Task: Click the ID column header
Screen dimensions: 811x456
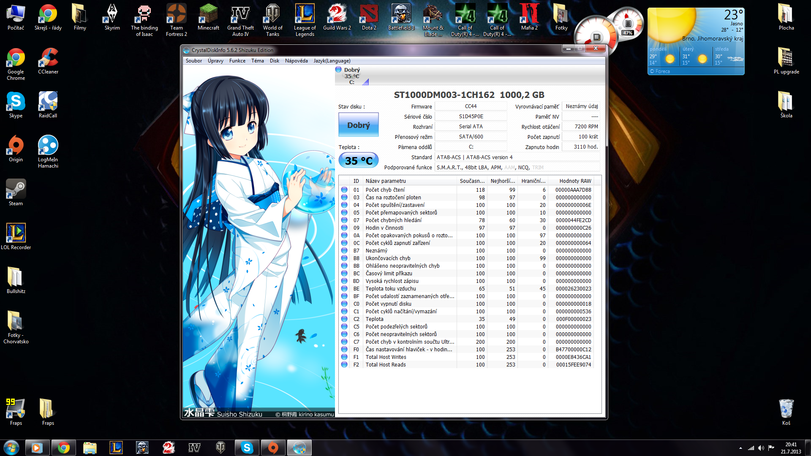Action: coord(356,181)
